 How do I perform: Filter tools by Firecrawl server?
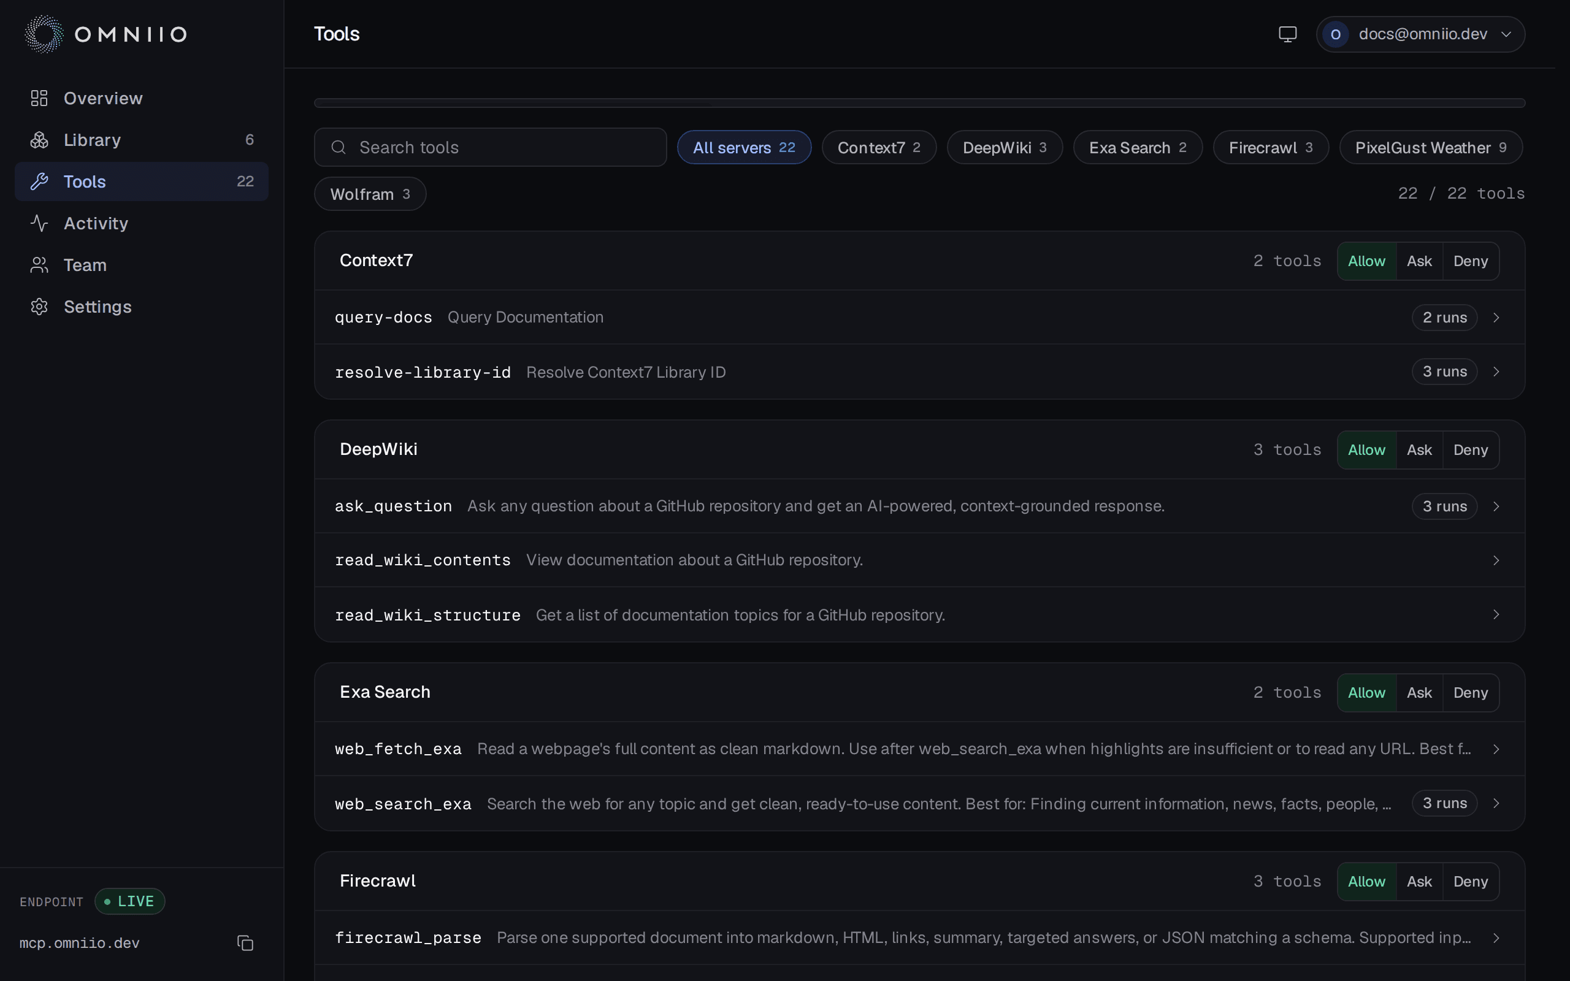[x=1271, y=147]
